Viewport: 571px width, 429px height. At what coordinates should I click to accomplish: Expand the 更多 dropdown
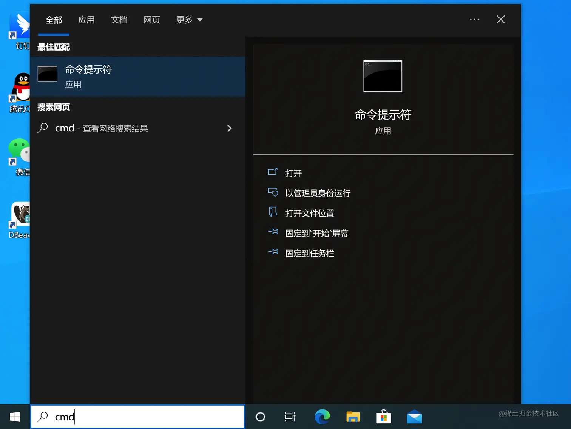coord(190,20)
